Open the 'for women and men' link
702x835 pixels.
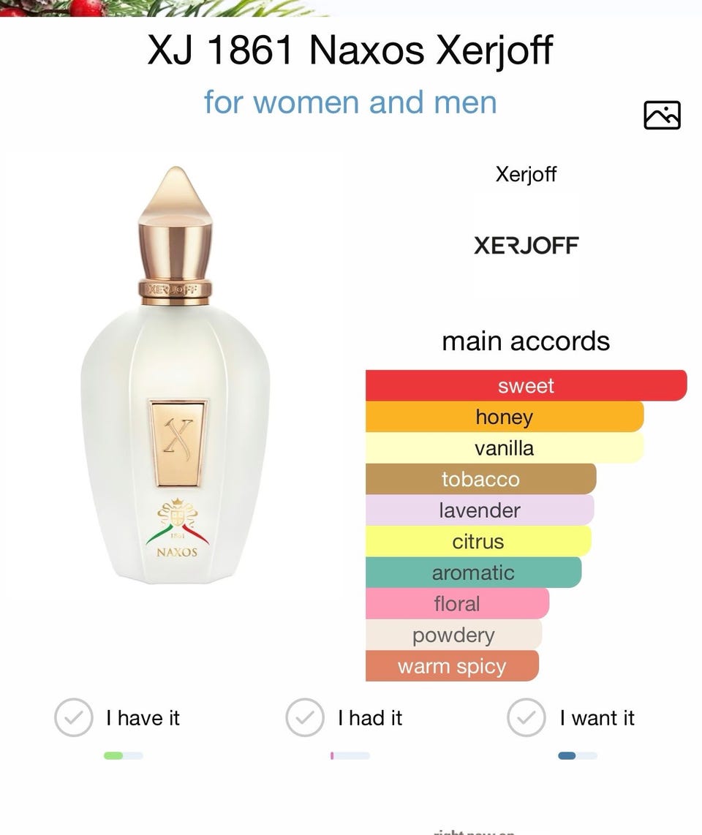pos(350,102)
